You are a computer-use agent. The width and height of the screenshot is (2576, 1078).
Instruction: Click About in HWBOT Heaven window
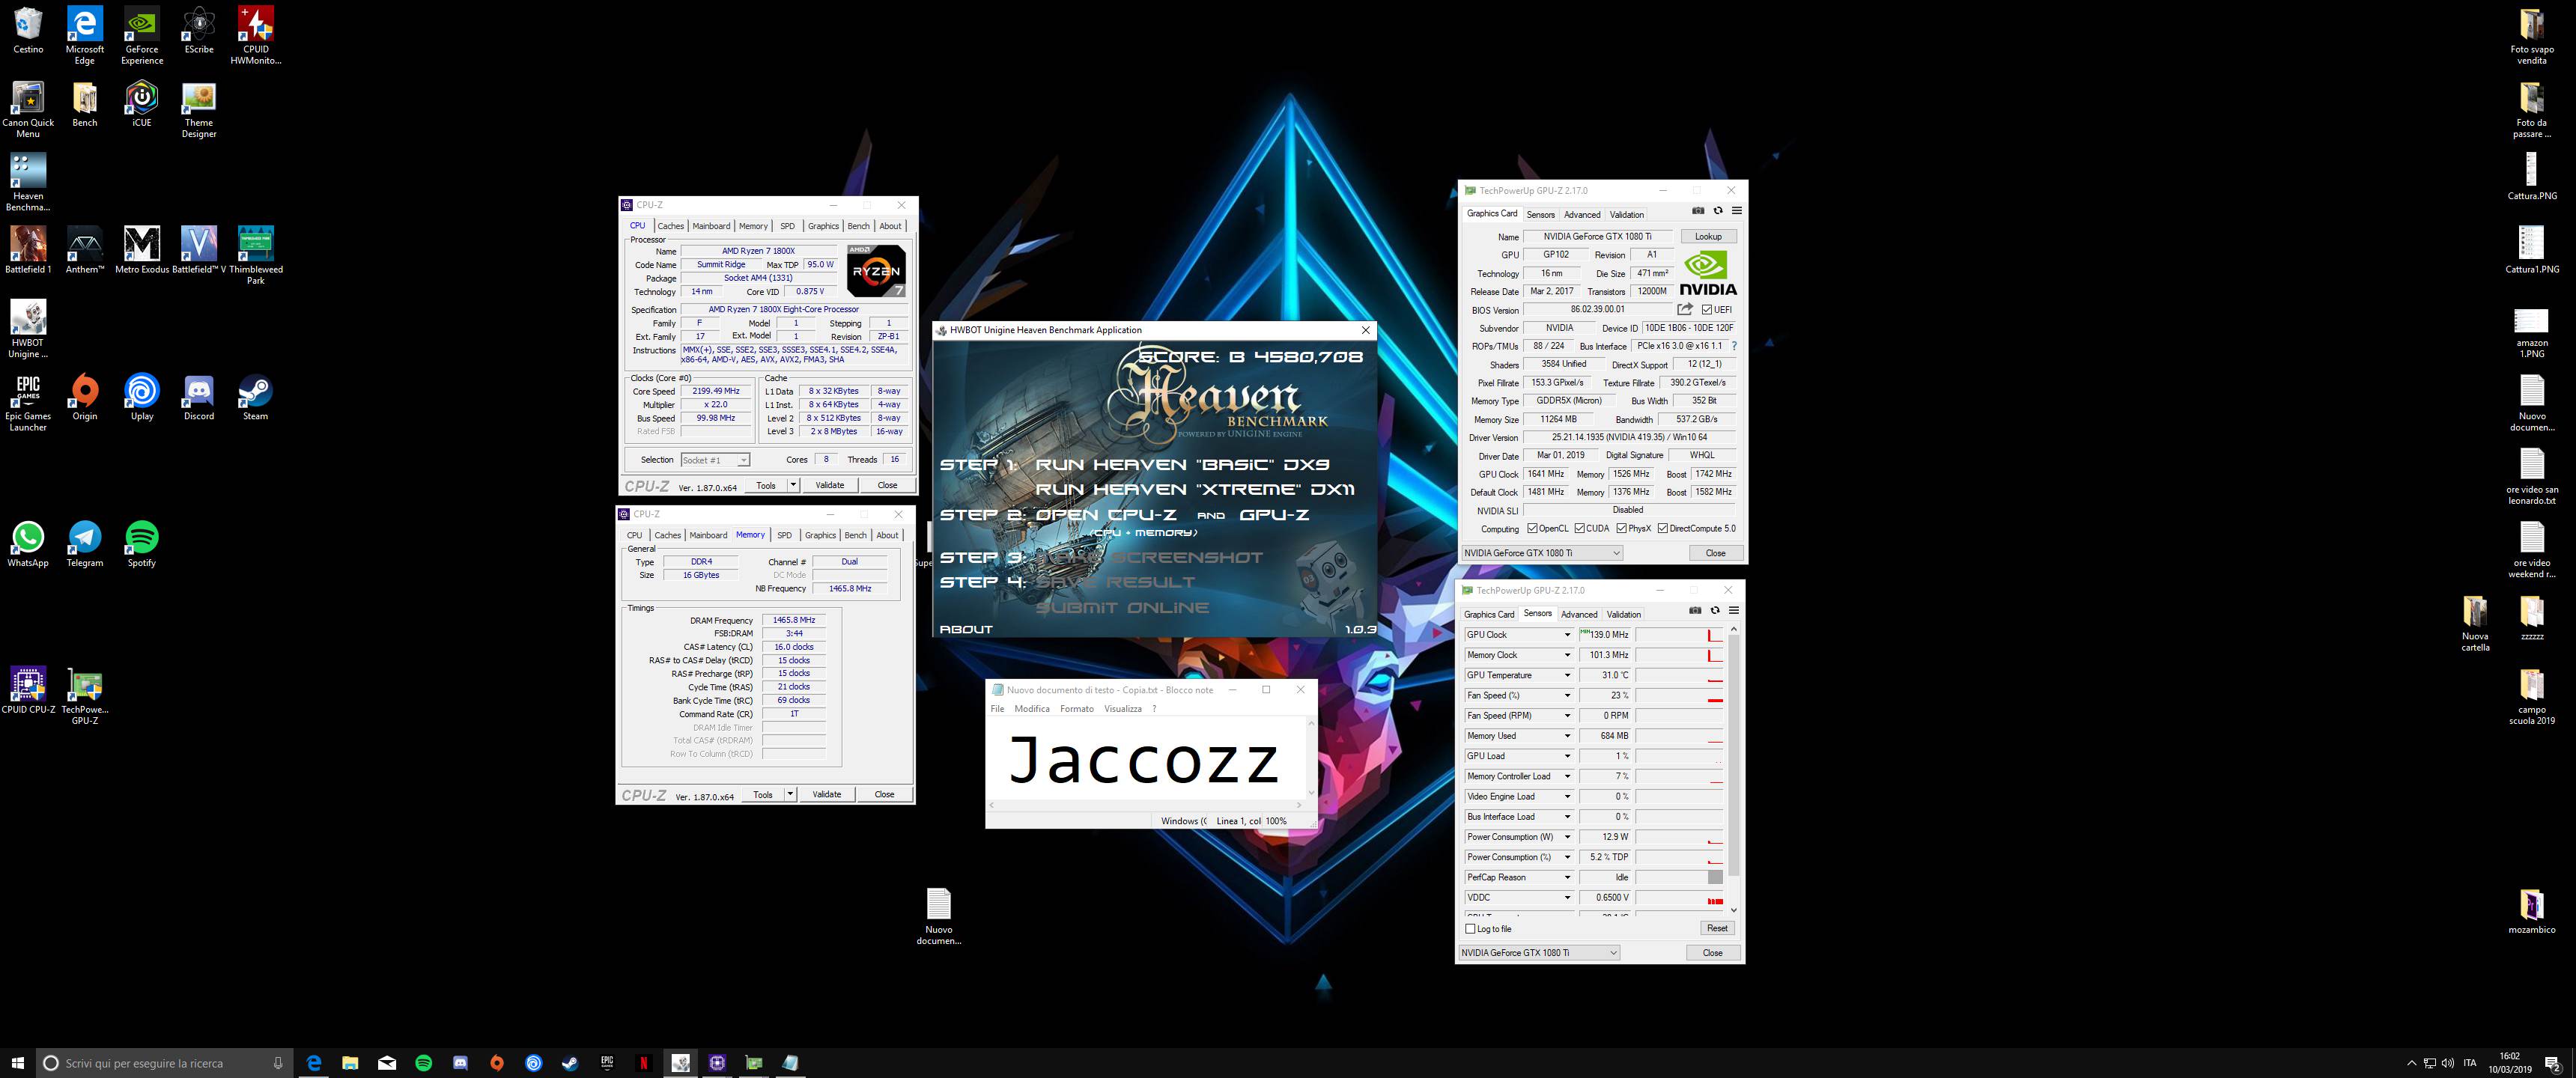coord(966,629)
